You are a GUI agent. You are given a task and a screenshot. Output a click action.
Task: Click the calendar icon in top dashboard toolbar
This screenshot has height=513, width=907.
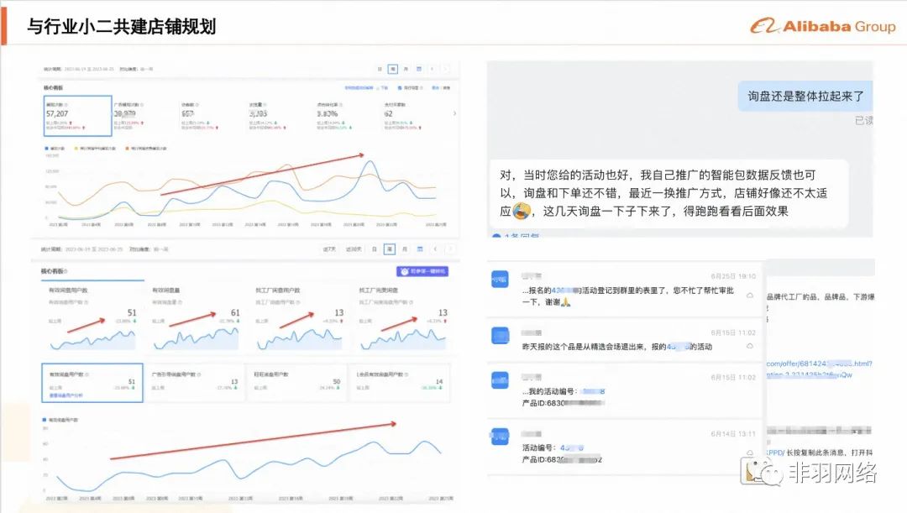click(x=419, y=68)
